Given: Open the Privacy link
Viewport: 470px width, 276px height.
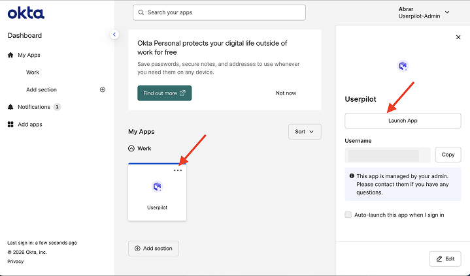Looking at the screenshot, I should point(16,262).
